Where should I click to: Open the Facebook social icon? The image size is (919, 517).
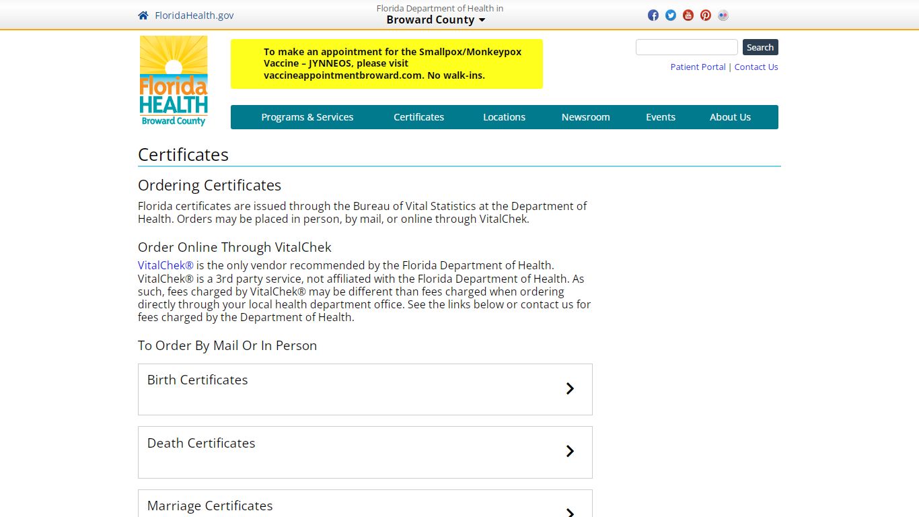(x=653, y=15)
